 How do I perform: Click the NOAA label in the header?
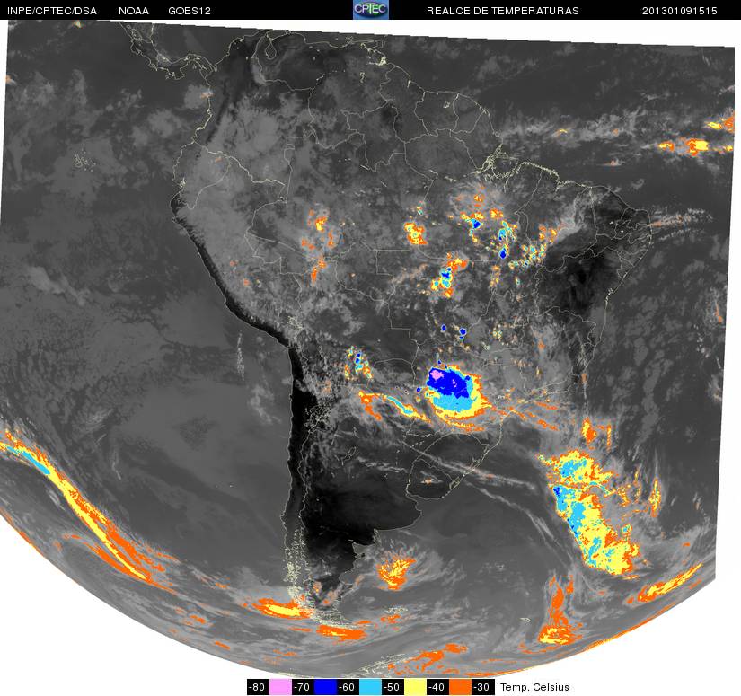(134, 11)
